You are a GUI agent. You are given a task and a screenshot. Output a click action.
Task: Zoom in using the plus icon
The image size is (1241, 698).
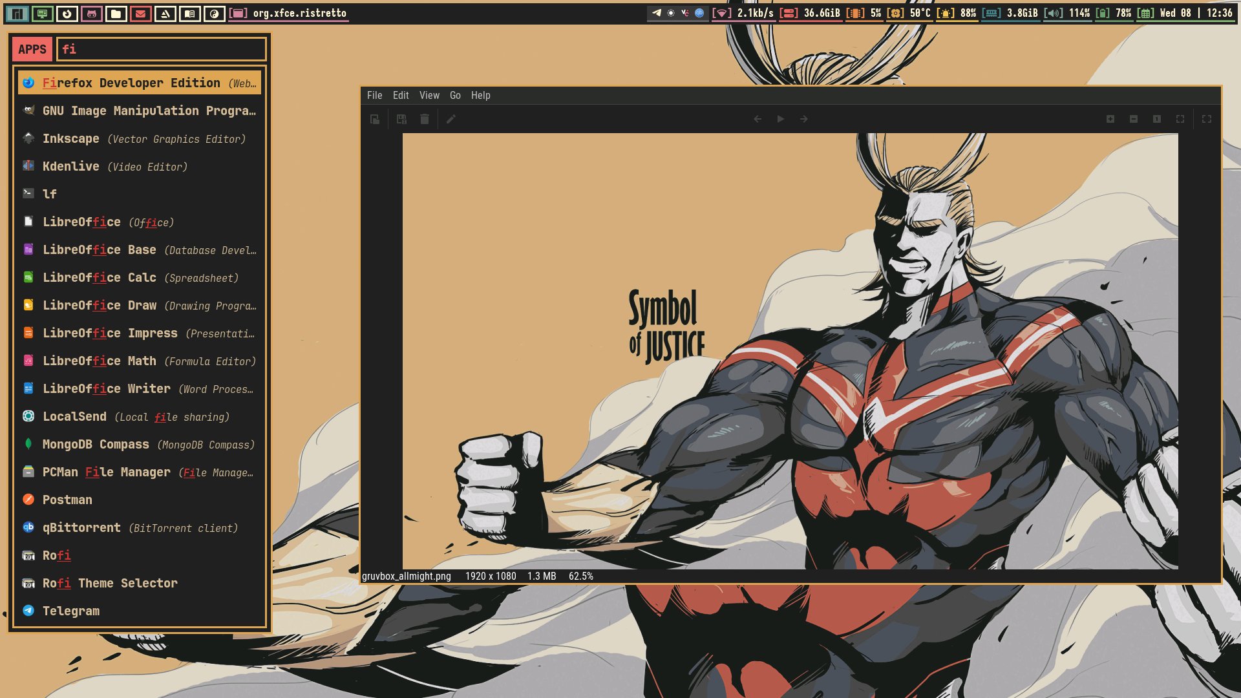tap(1110, 119)
